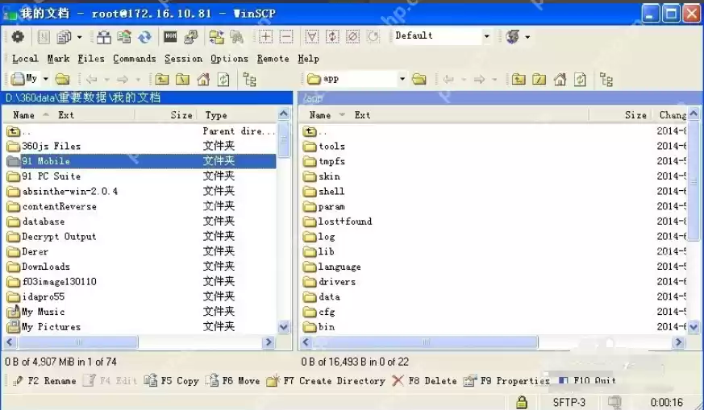Open the local folder browse icon

pos(62,79)
